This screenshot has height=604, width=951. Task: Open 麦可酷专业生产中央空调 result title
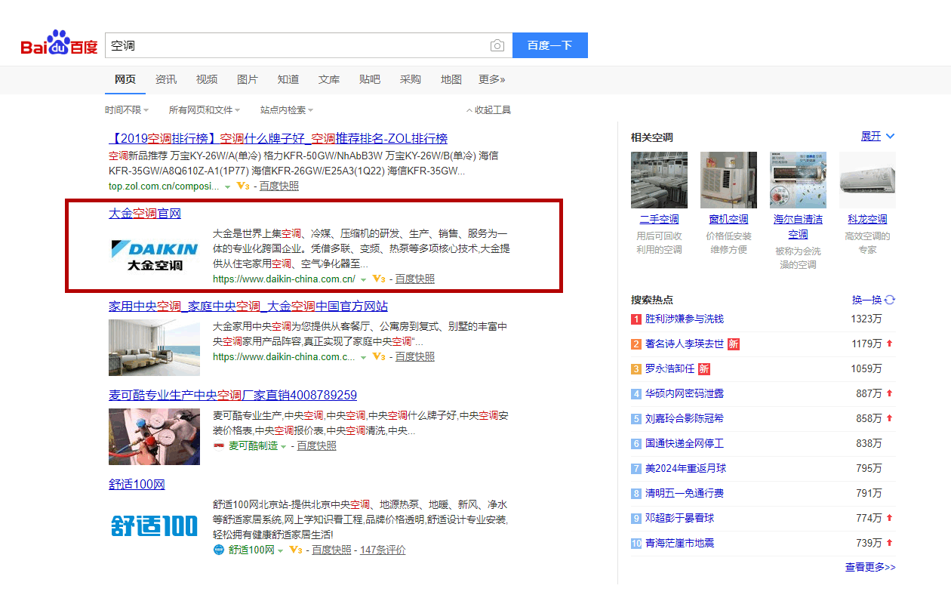click(232, 396)
